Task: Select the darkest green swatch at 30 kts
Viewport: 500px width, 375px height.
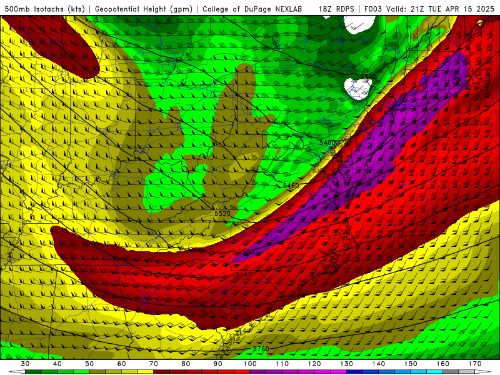Action: pos(33,372)
